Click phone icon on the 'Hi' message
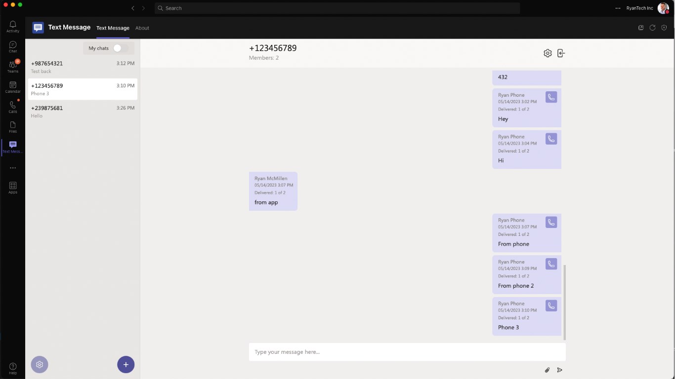The width and height of the screenshot is (675, 379). click(x=551, y=139)
